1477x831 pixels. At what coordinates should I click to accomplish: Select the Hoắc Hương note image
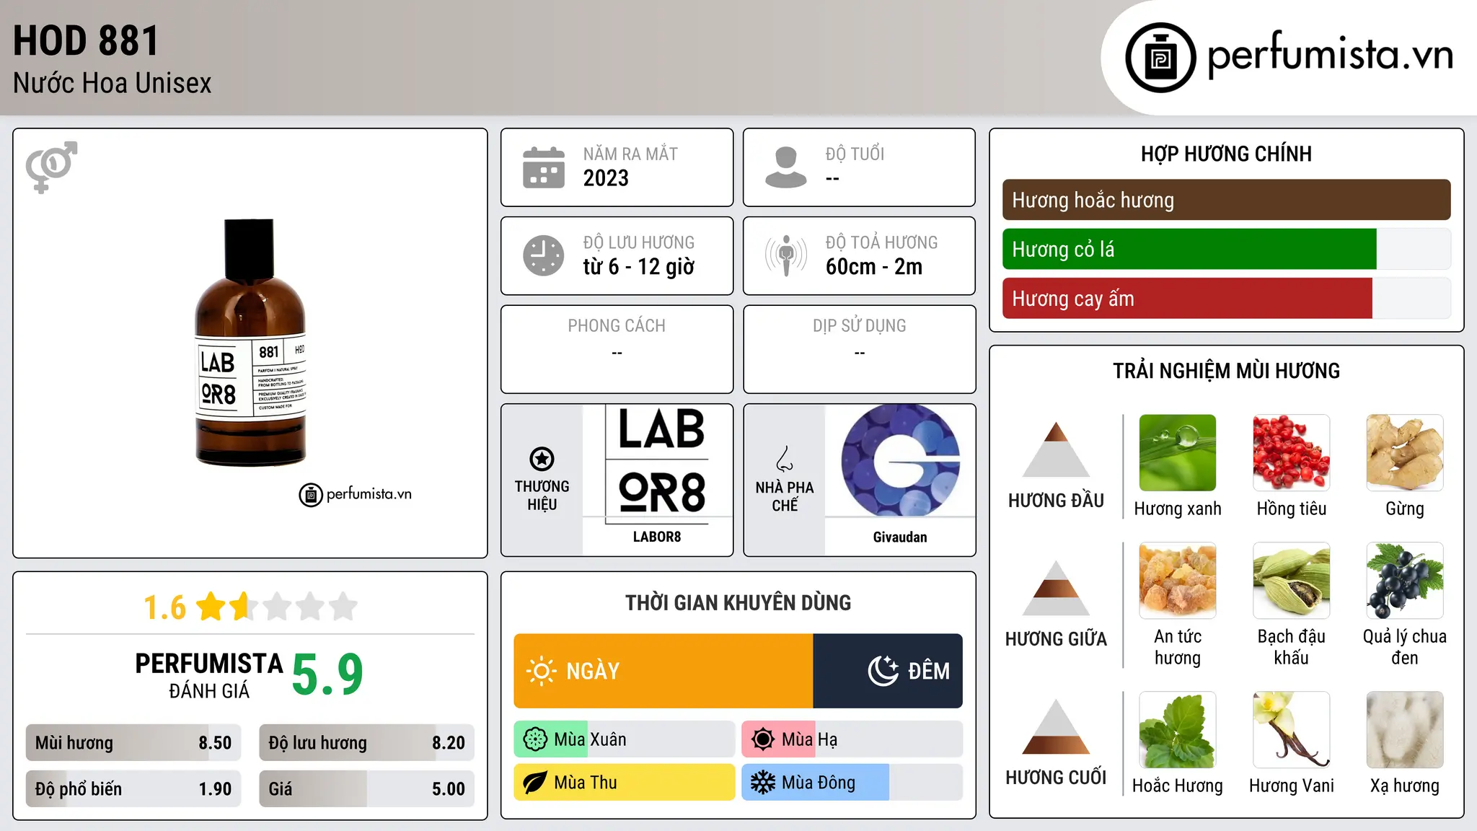click(x=1178, y=730)
